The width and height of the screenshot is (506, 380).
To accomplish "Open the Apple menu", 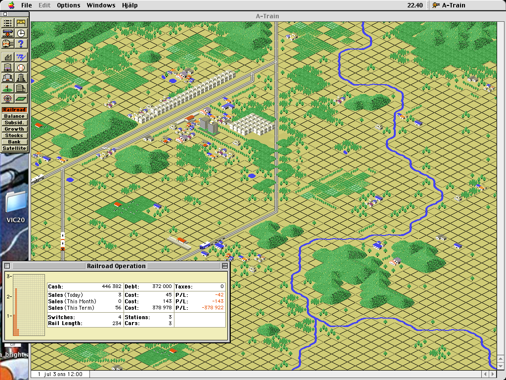I will point(11,5).
